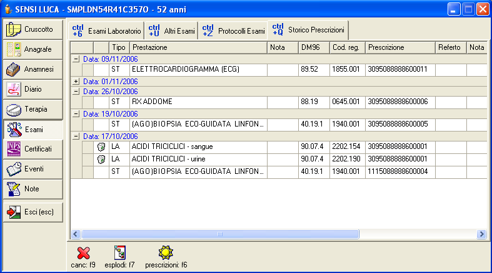Click the 'prescrizioni: f6' sun icon

[x=165, y=253]
